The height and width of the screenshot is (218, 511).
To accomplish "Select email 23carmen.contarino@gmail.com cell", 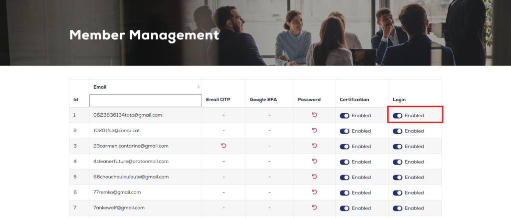I will tap(145, 146).
